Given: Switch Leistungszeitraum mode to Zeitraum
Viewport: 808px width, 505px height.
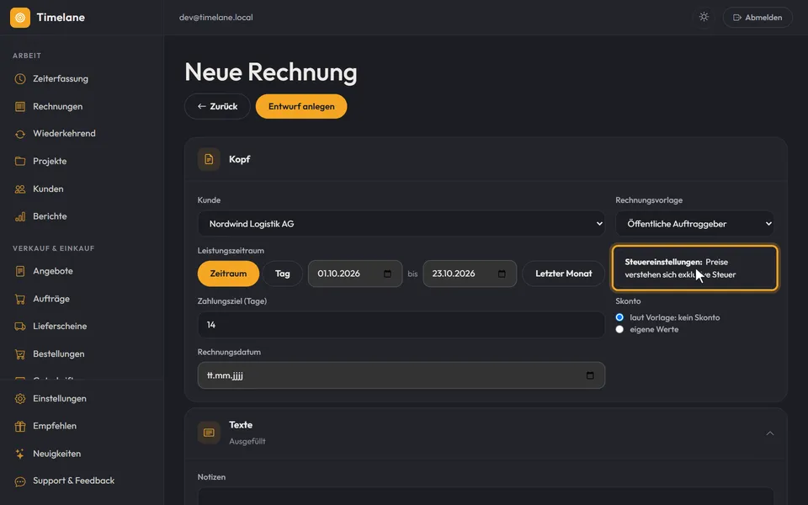Looking at the screenshot, I should tap(228, 274).
